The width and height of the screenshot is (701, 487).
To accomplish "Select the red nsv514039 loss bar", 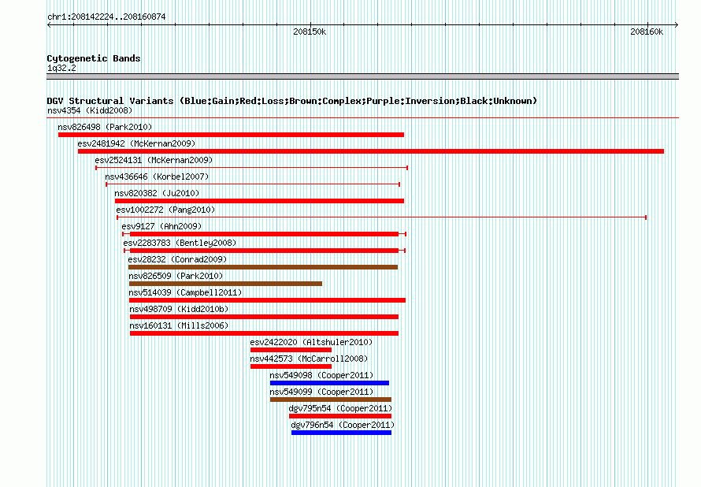I will click(x=267, y=300).
